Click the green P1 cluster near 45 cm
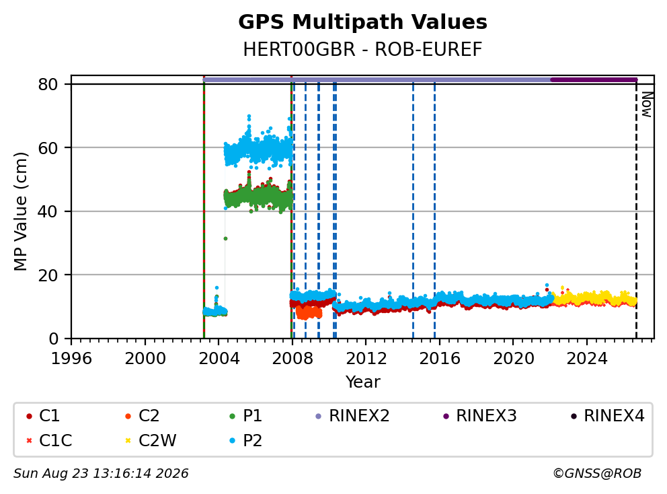The width and height of the screenshot is (667, 494). click(x=259, y=196)
